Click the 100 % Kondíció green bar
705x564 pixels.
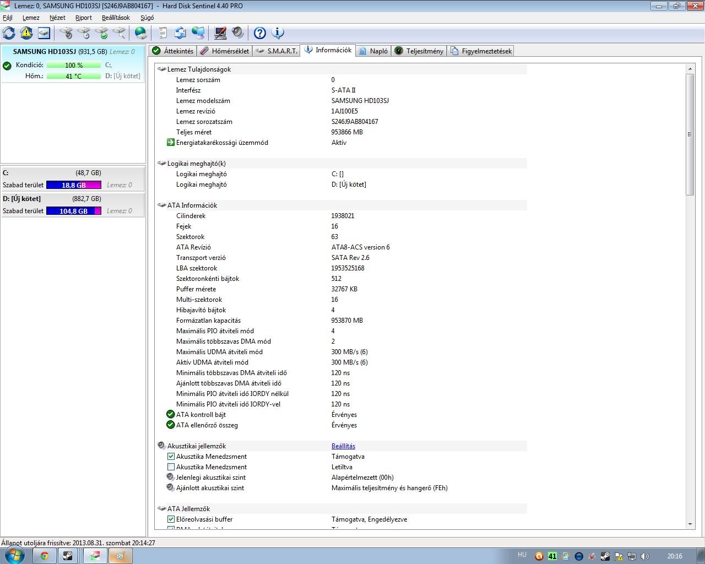point(74,65)
